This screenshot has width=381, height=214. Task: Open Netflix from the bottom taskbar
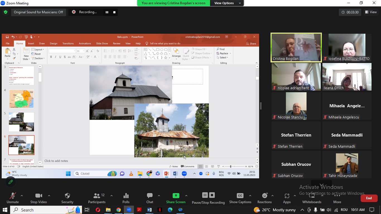click(160, 210)
